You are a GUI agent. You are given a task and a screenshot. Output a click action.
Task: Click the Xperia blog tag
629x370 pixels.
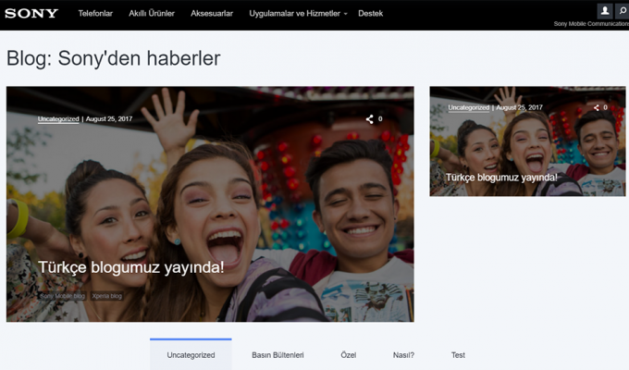[x=106, y=296]
